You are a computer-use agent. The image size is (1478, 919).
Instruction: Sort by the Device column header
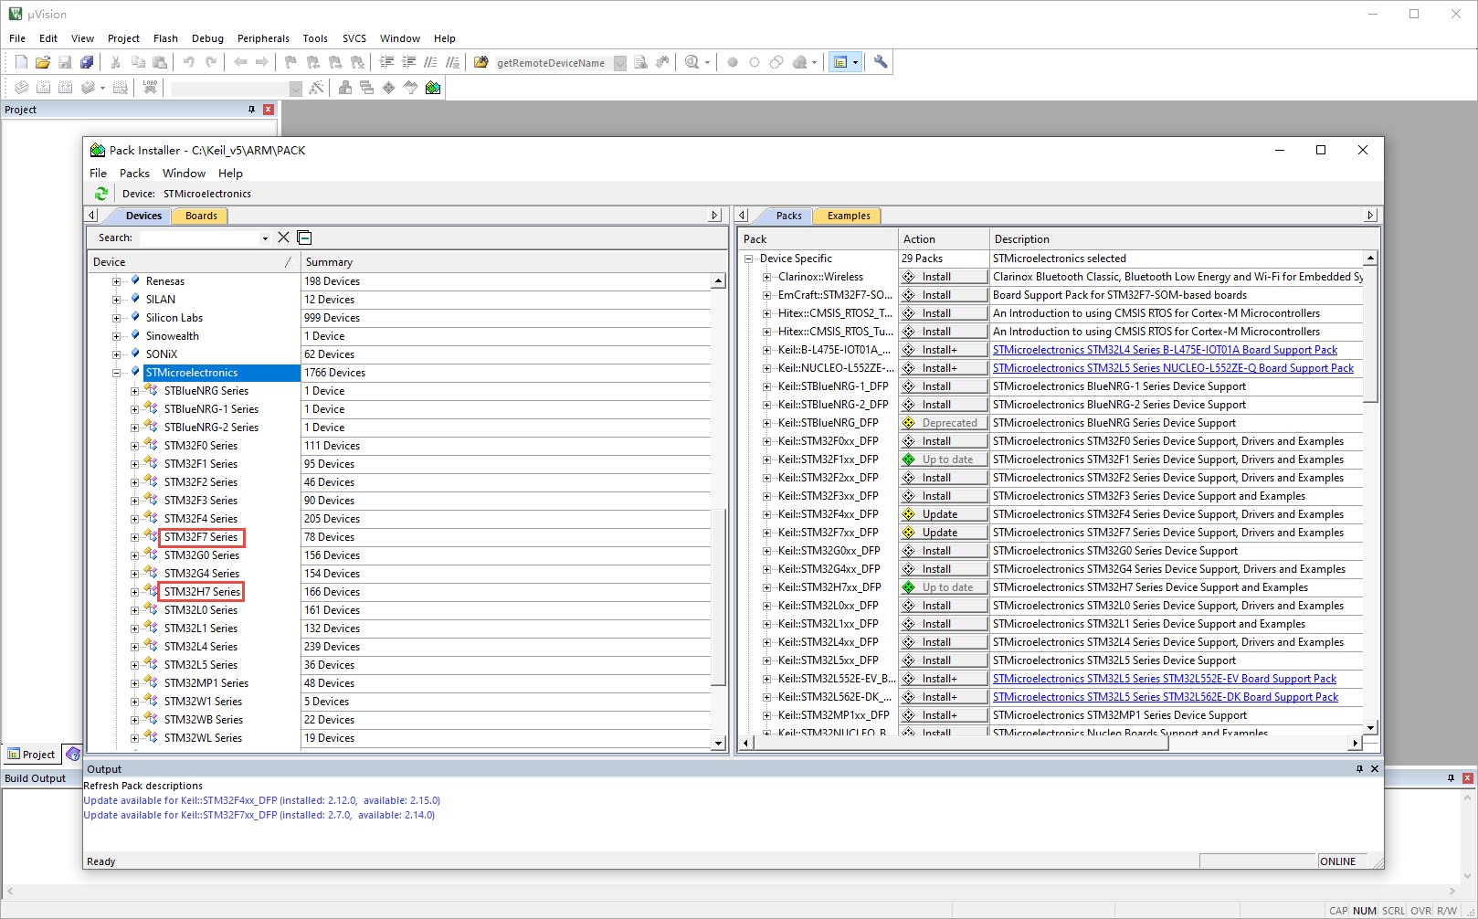(x=194, y=262)
